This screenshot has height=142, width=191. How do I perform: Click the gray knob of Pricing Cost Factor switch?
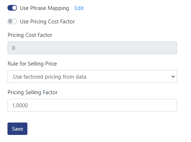point(10,22)
